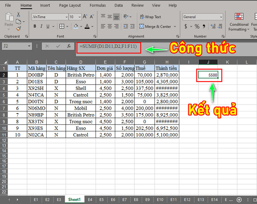Open the font size dropdown
The image size is (257, 204).
click(79, 17)
